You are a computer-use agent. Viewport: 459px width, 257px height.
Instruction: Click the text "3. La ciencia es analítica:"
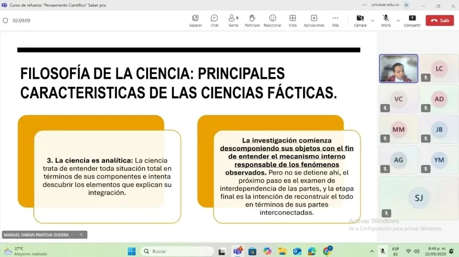tap(90, 160)
